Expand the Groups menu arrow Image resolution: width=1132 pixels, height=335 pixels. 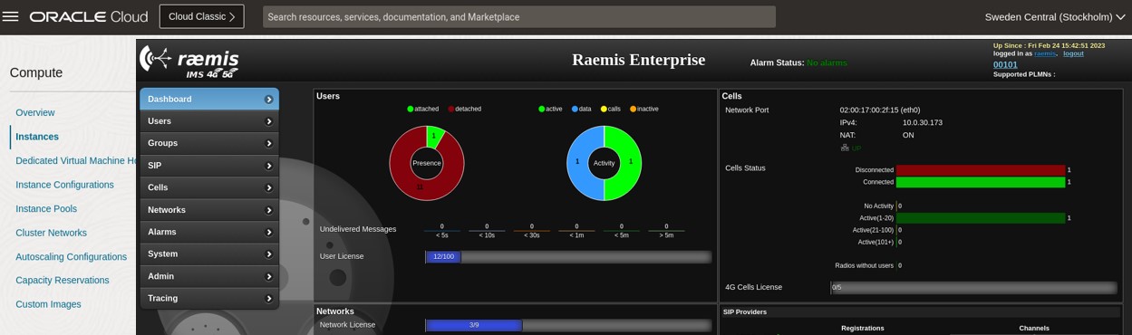[268, 143]
